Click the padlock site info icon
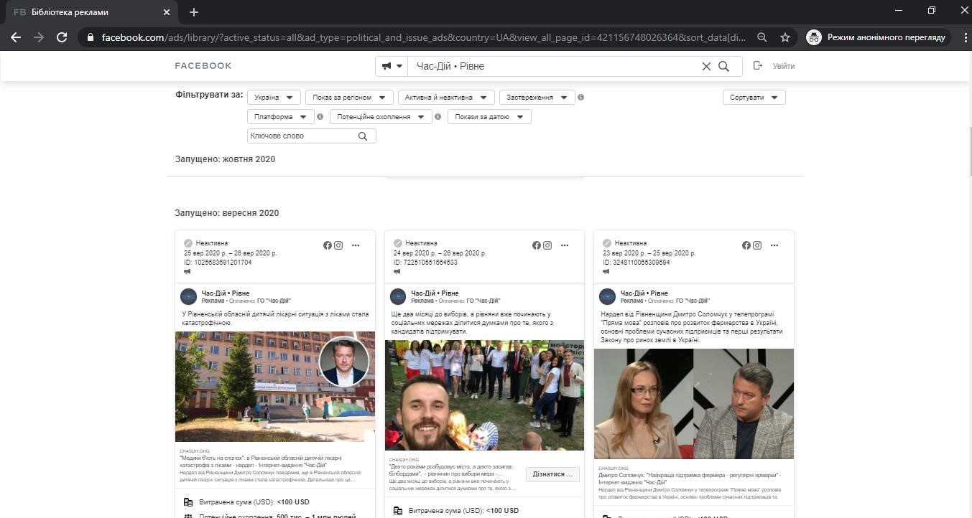 coord(91,37)
